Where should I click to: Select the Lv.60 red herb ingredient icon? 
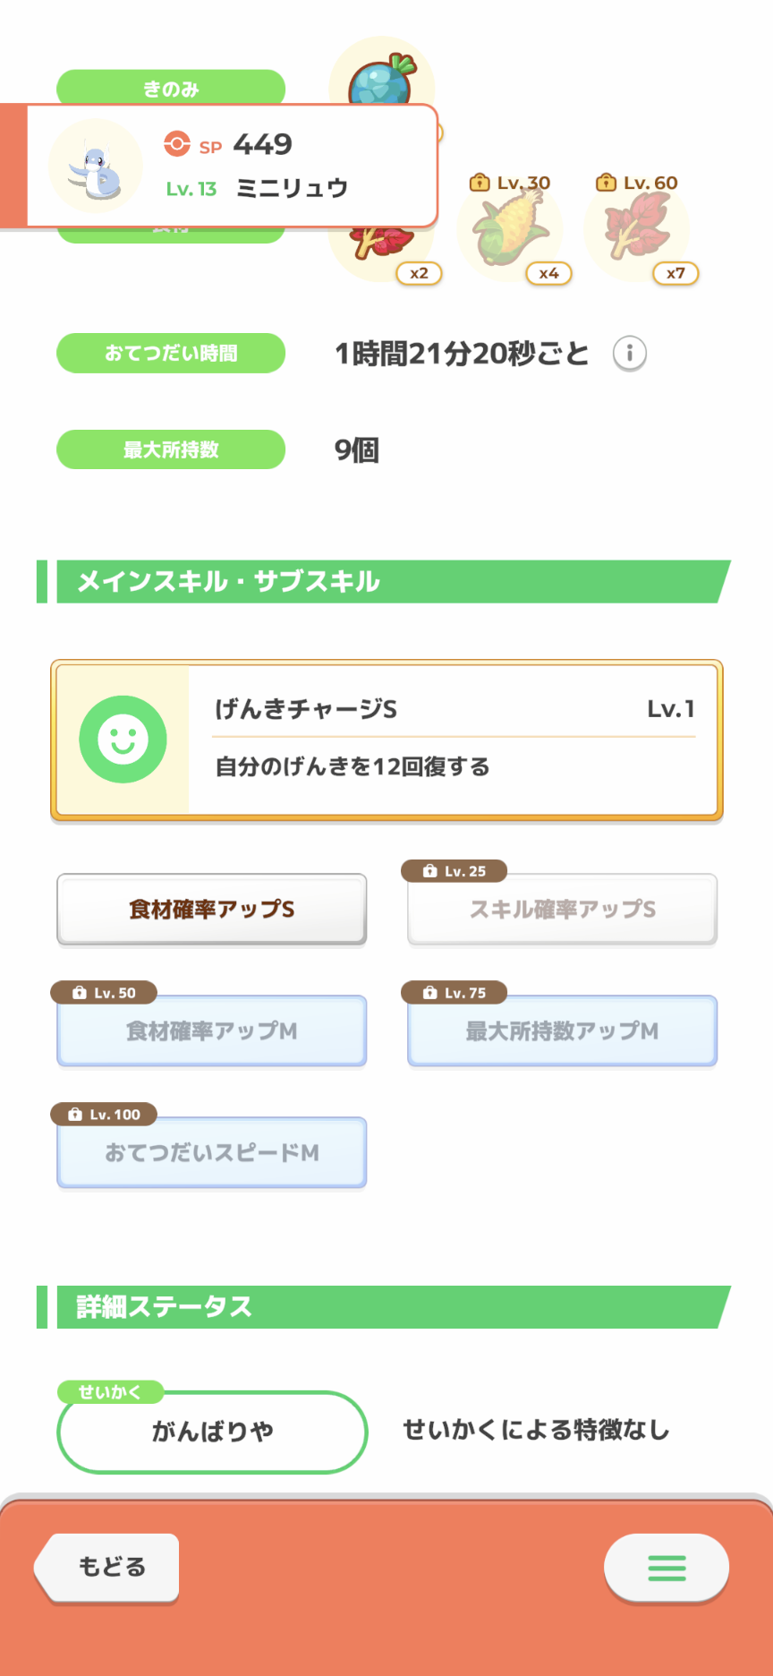tap(636, 229)
